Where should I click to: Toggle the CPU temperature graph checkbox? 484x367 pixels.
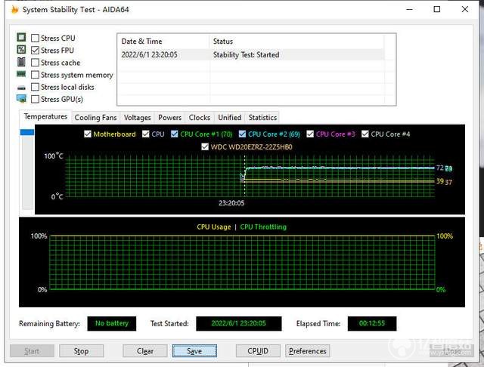[x=146, y=134]
